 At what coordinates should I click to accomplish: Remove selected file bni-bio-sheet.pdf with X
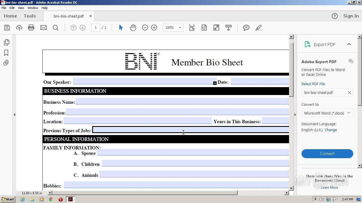tap(349, 92)
